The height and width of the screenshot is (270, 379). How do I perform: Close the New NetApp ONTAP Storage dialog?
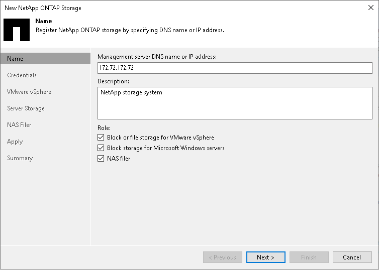371,8
